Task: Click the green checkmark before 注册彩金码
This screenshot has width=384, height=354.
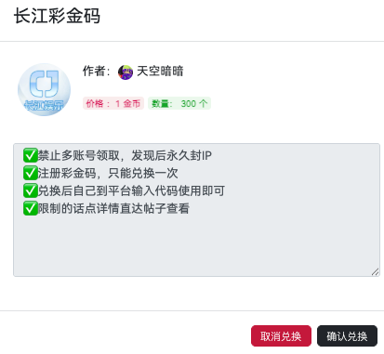Action: (x=31, y=173)
